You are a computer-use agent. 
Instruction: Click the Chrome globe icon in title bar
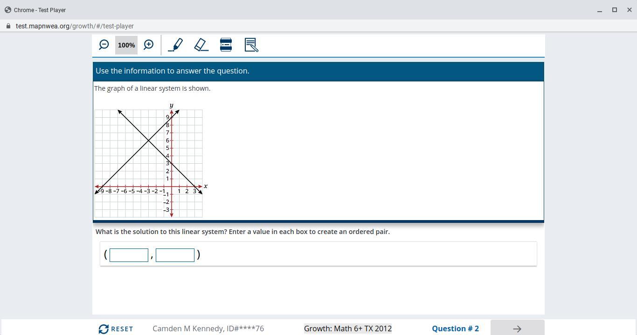[8, 10]
